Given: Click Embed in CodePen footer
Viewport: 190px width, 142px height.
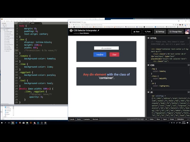Looking at the screenshot, I should pyautogui.click(x=172, y=119).
